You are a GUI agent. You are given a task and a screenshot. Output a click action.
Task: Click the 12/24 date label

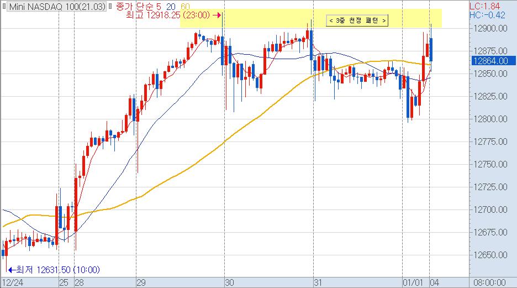13,282
